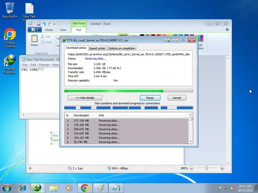The width and height of the screenshot is (258, 193).
Task: Click the Notepad taskbar button
Action: tap(116, 188)
